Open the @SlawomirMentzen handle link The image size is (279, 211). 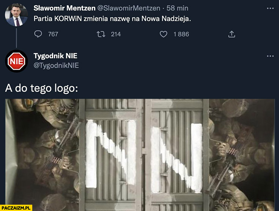click(x=129, y=8)
